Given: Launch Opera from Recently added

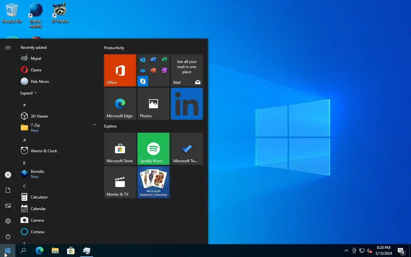Looking at the screenshot, I should click(x=58, y=70).
